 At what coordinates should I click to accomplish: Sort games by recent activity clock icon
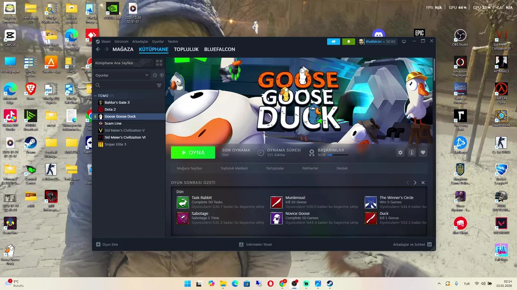point(155,75)
